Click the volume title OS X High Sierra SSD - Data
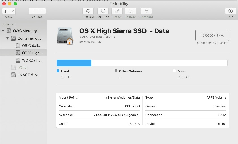 click(x=124, y=31)
